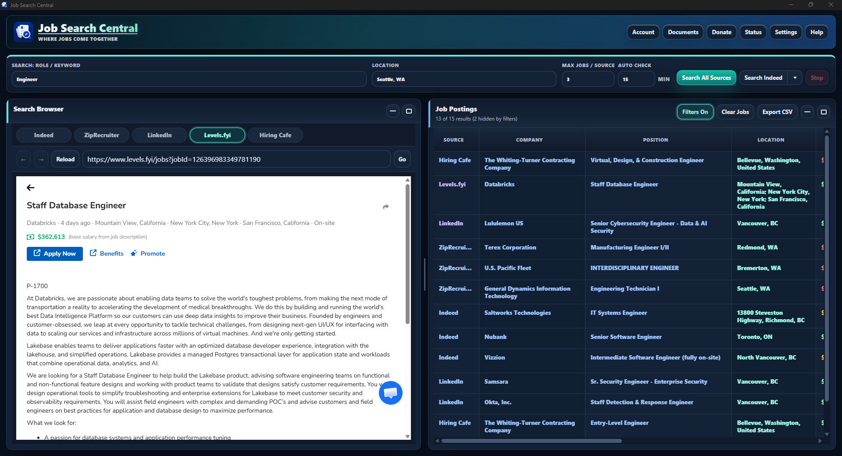842x456 pixels.
Task: Focus the Location field with Seattle, WA
Action: click(464, 79)
